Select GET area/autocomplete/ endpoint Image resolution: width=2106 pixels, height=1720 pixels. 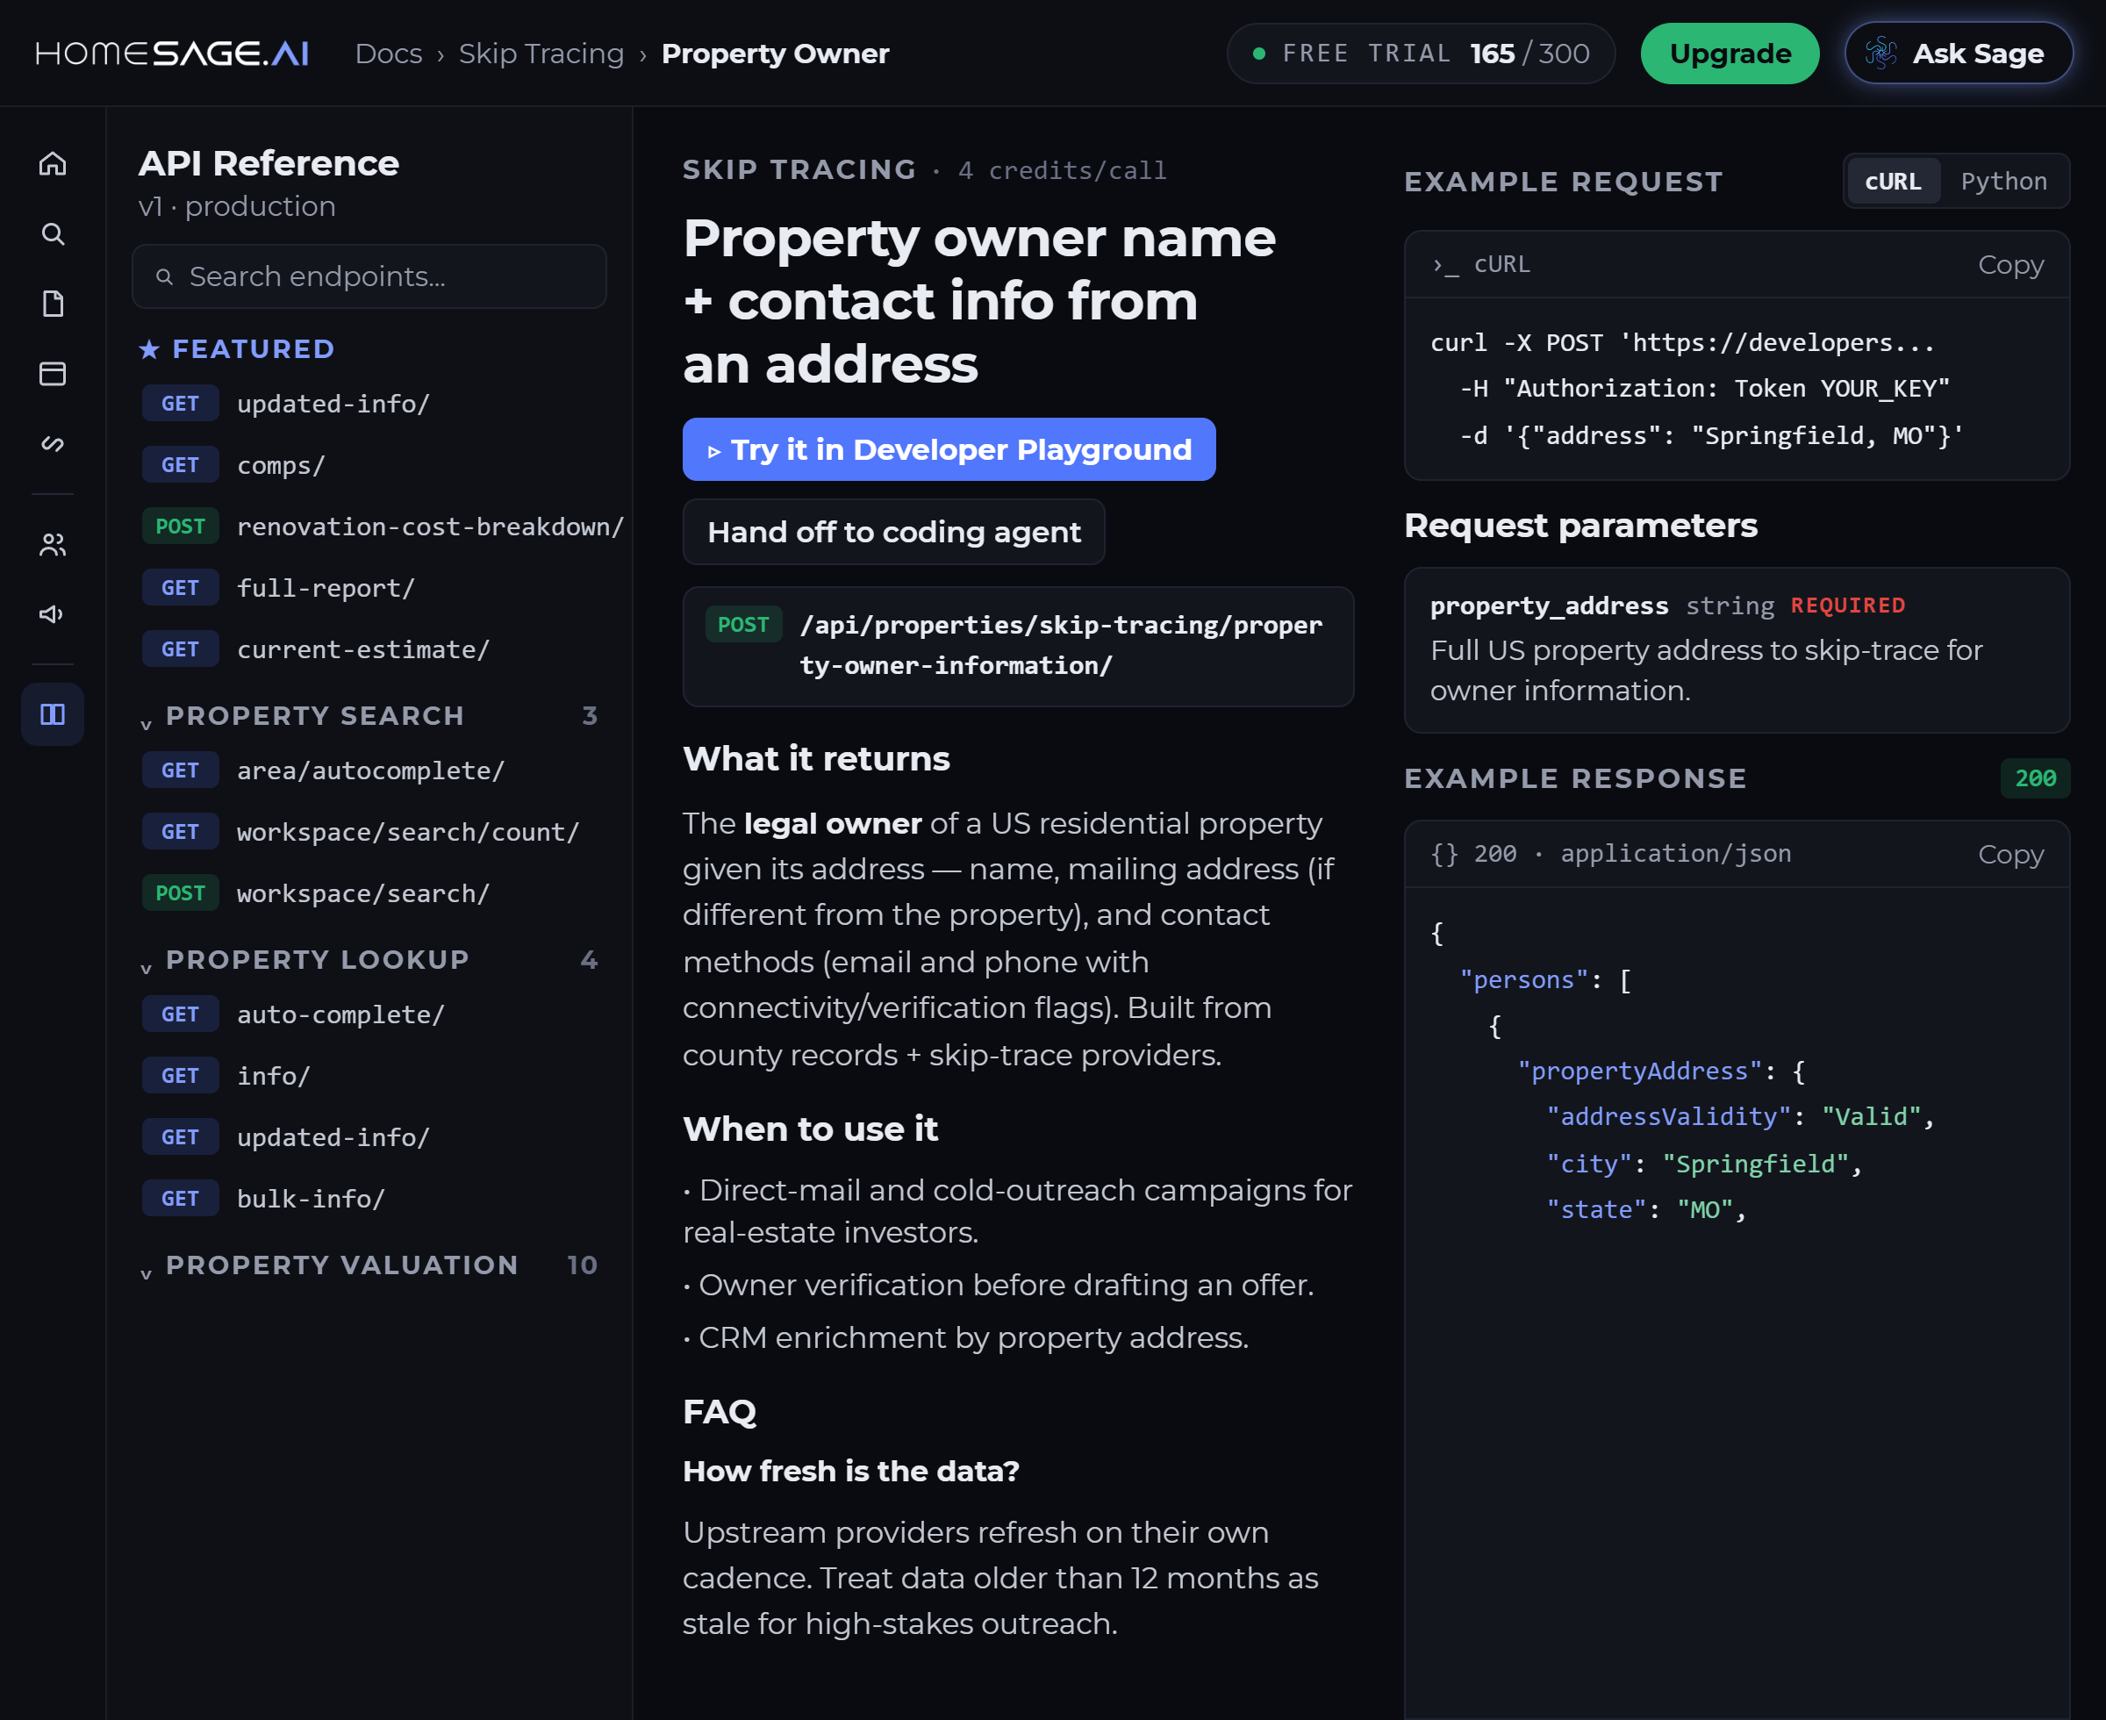[369, 770]
